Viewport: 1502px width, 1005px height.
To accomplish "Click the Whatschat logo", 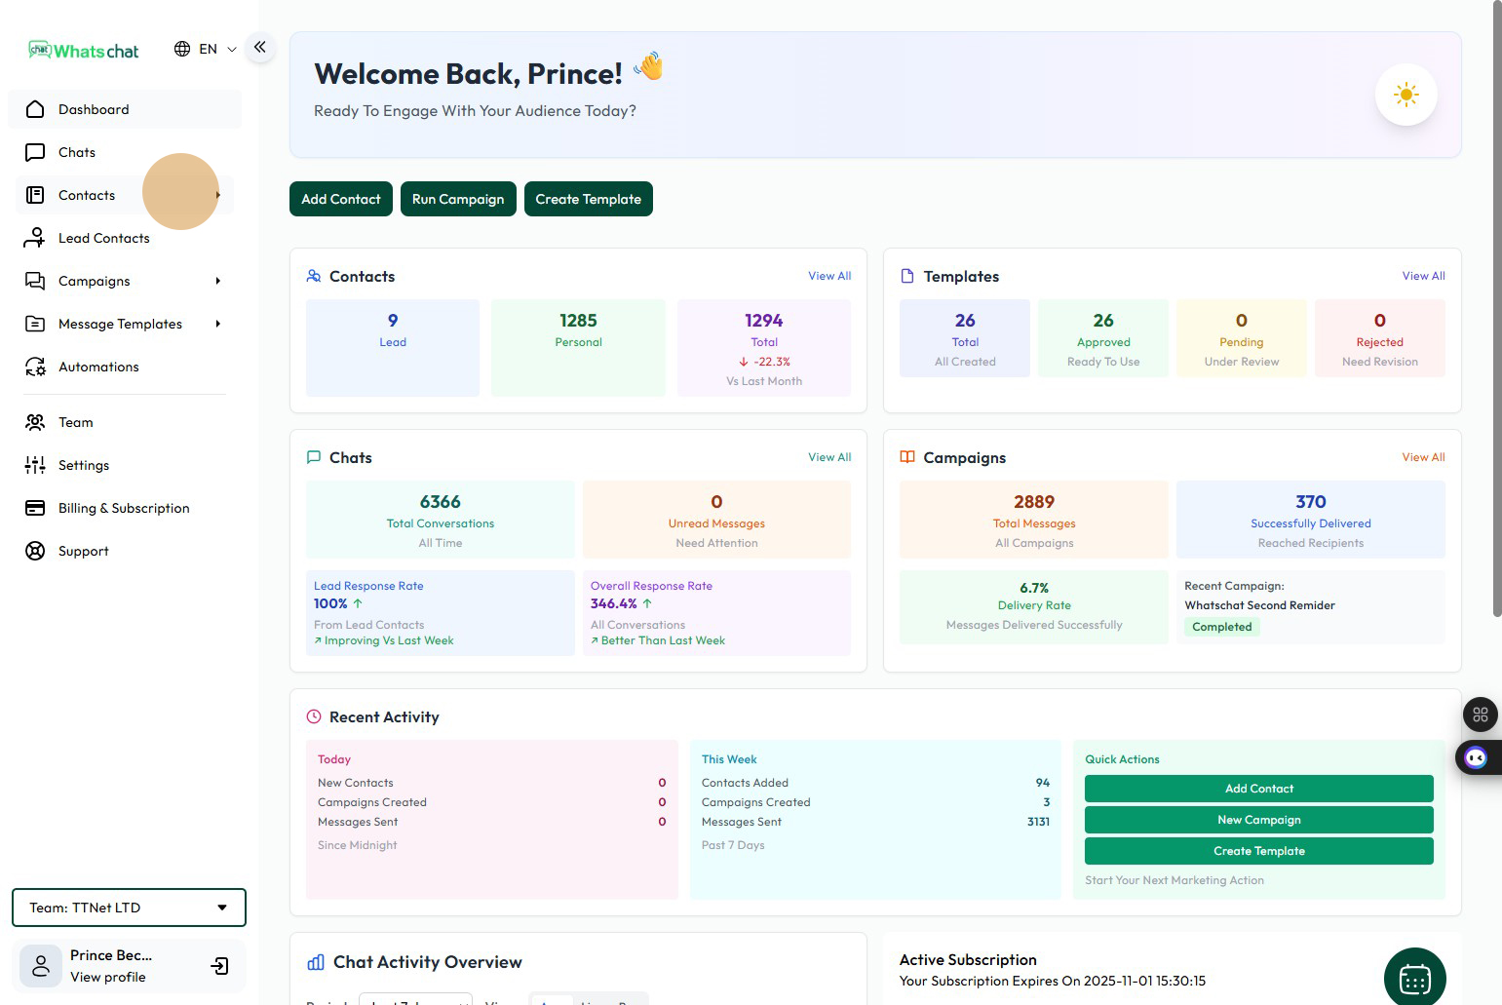I will coord(84,51).
